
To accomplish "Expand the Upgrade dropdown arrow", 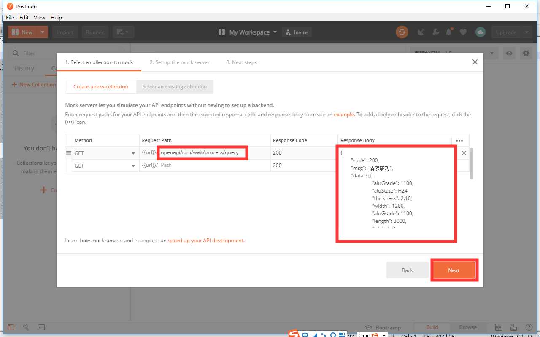I will tap(526, 32).
